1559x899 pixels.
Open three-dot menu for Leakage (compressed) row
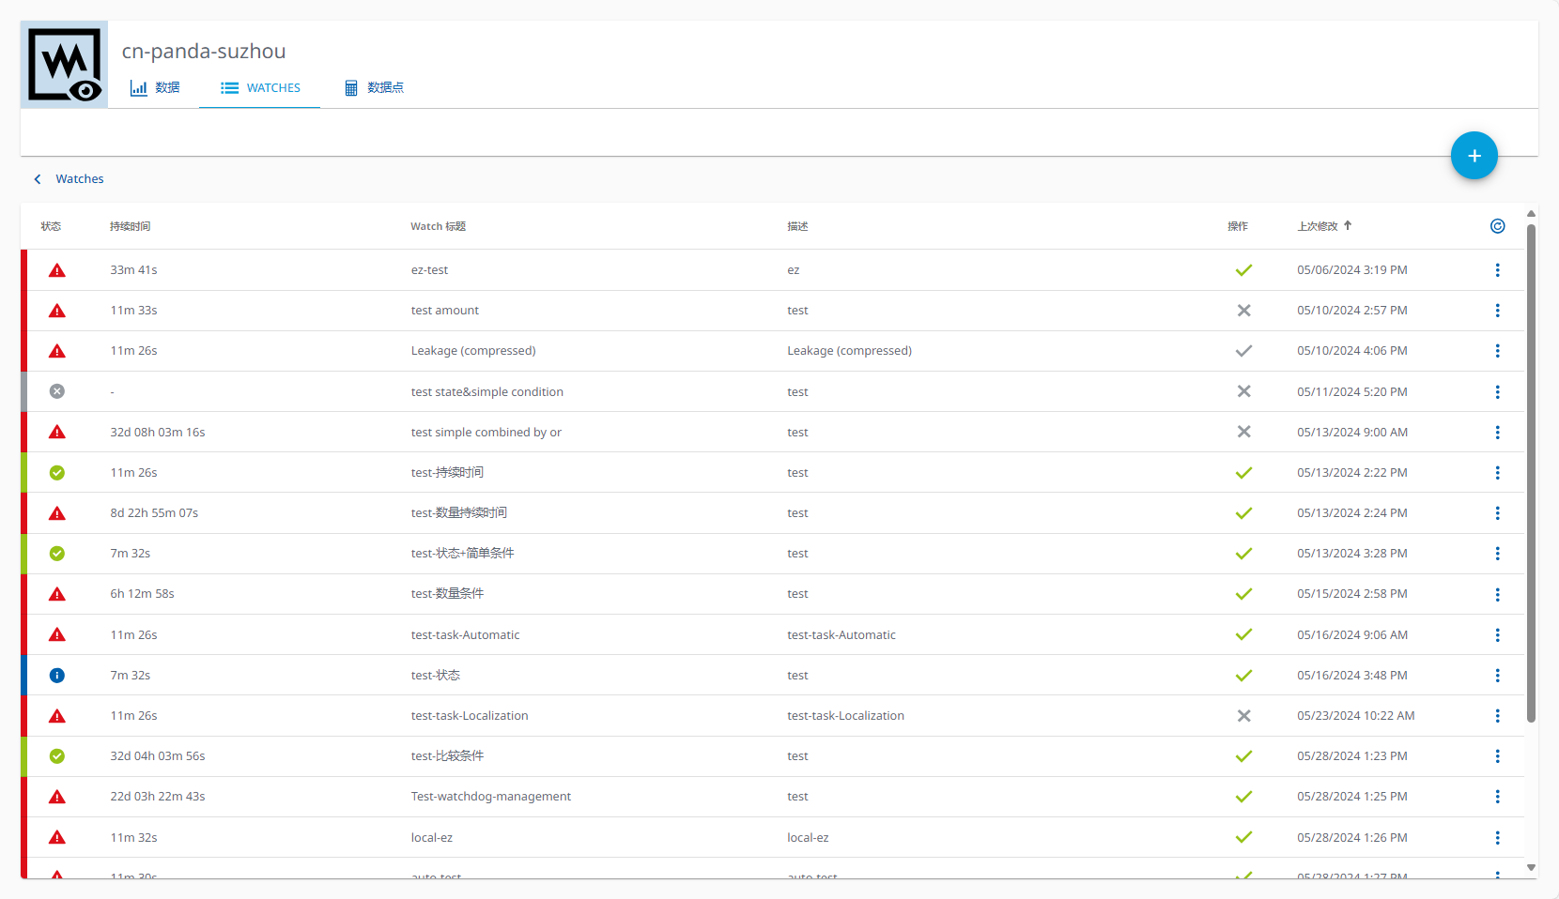tap(1497, 351)
